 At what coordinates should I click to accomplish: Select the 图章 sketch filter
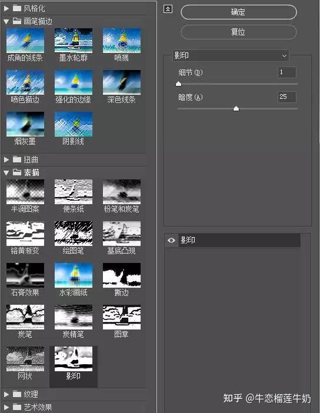[122, 317]
